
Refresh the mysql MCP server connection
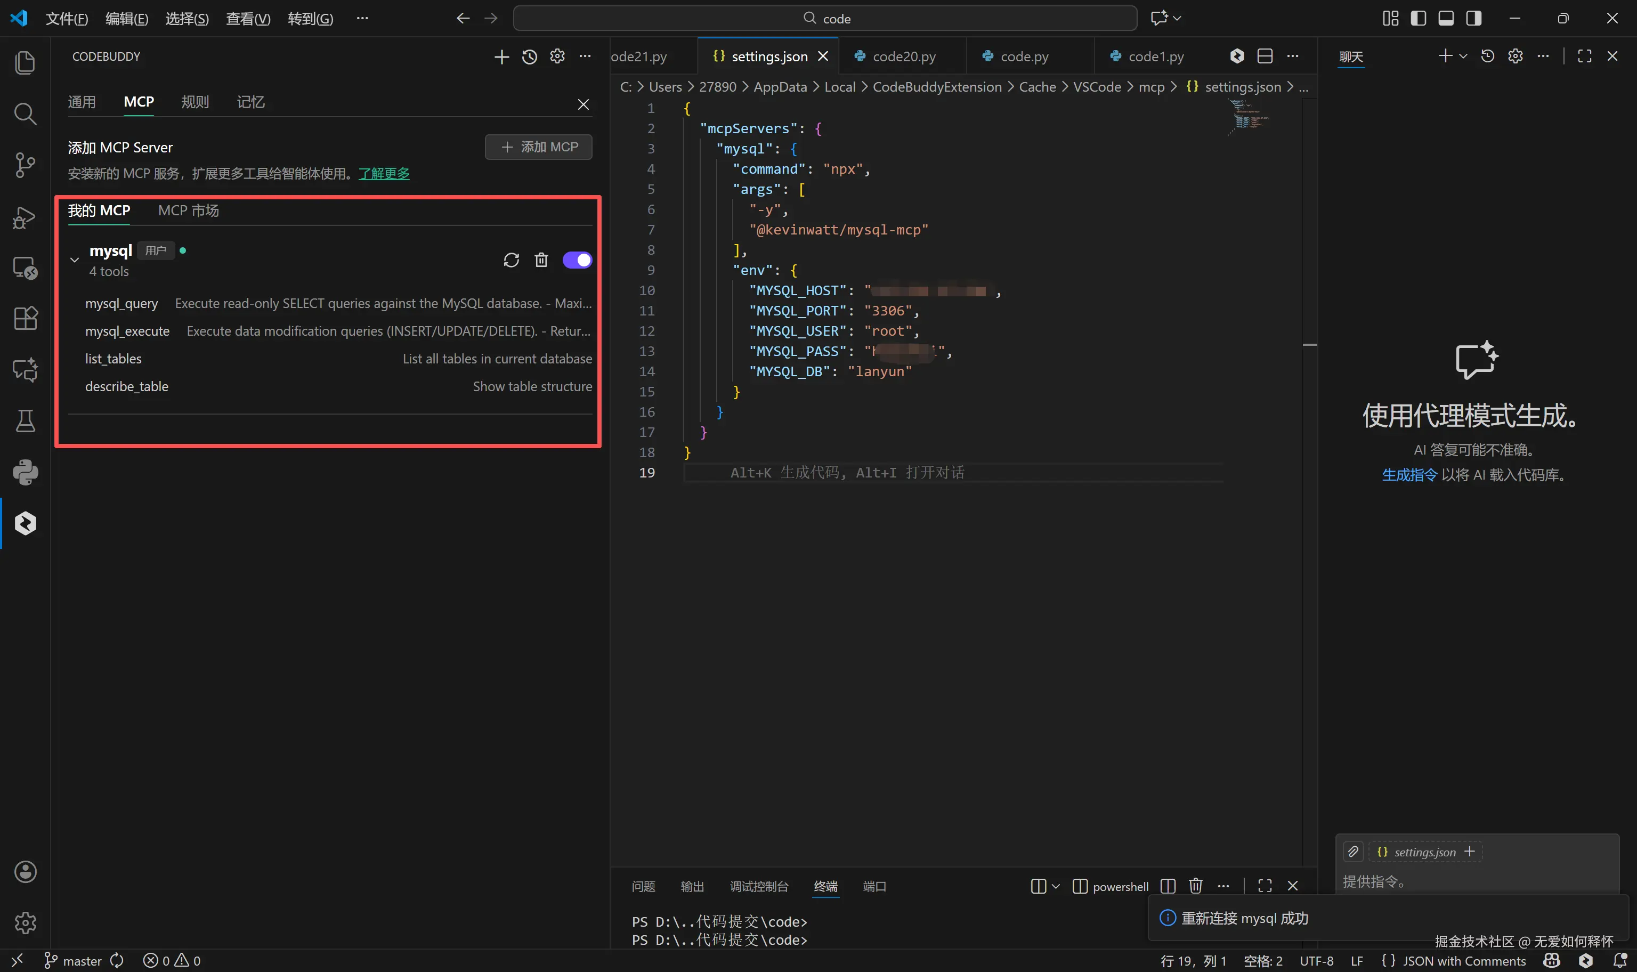pos(512,260)
